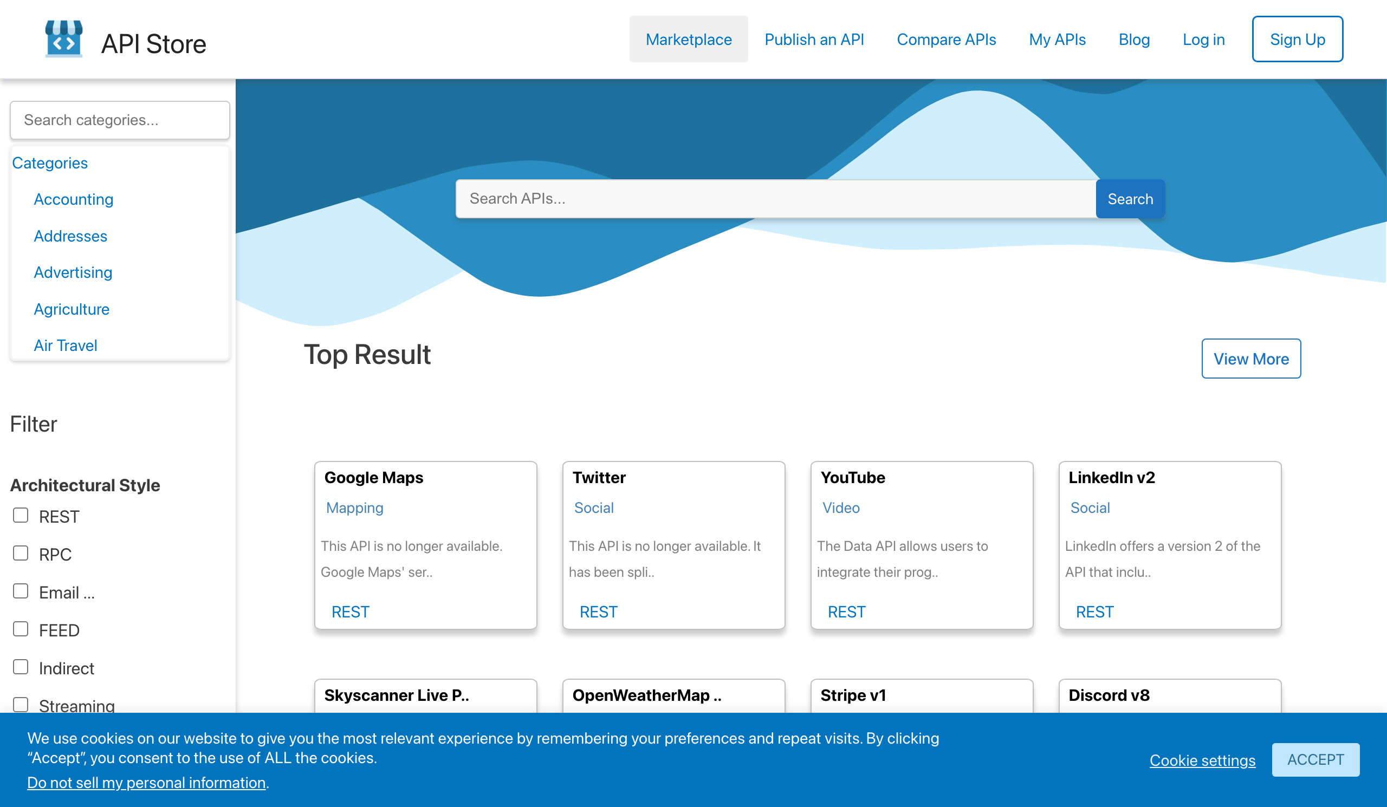Screen dimensions: 1387x807
Task: Toggle the Indirect style checkbox
Action: (x=21, y=667)
